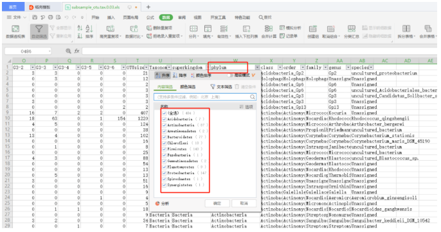This screenshot has height=232, width=441.
Task: Open 拆分表格 split table tool
Action: (x=406, y=31)
